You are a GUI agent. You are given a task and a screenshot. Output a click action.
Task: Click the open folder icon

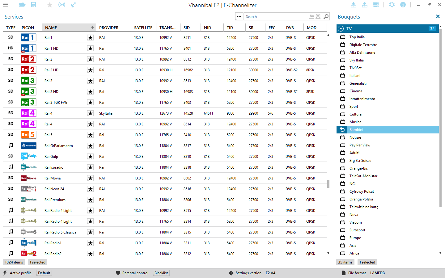pos(22,5)
